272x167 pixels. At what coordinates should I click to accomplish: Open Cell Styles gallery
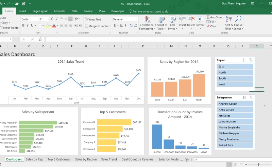[172, 23]
